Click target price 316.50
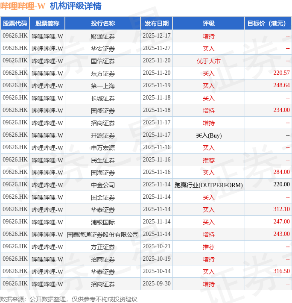 (x=281, y=271)
